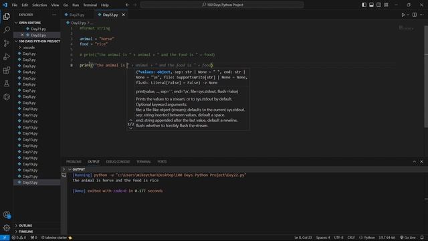
Task: Close Day22.py in Open Editors list
Action: (x=22, y=35)
